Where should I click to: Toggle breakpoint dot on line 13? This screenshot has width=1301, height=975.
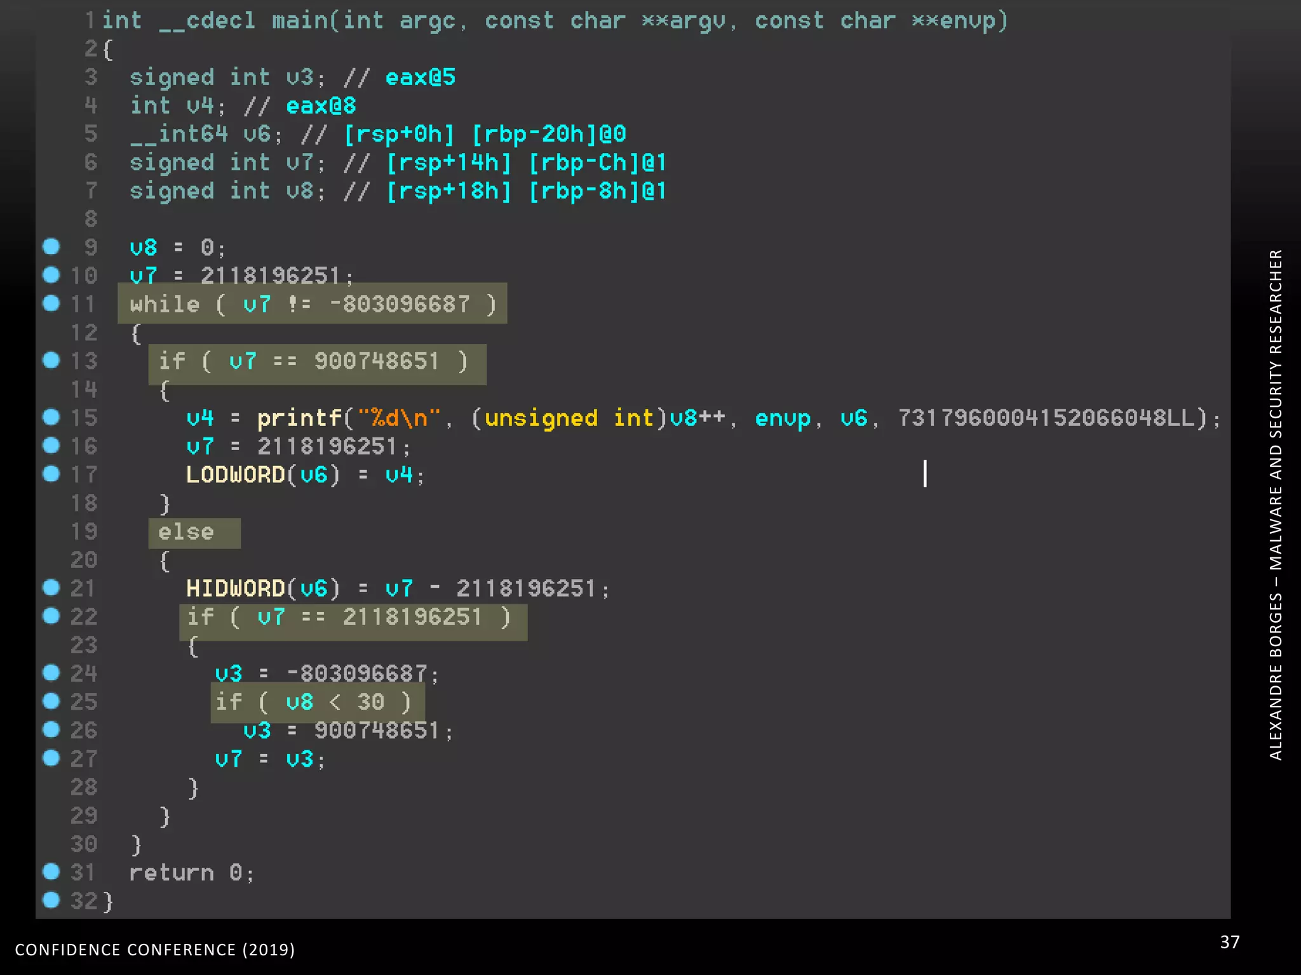pyautogui.click(x=51, y=360)
